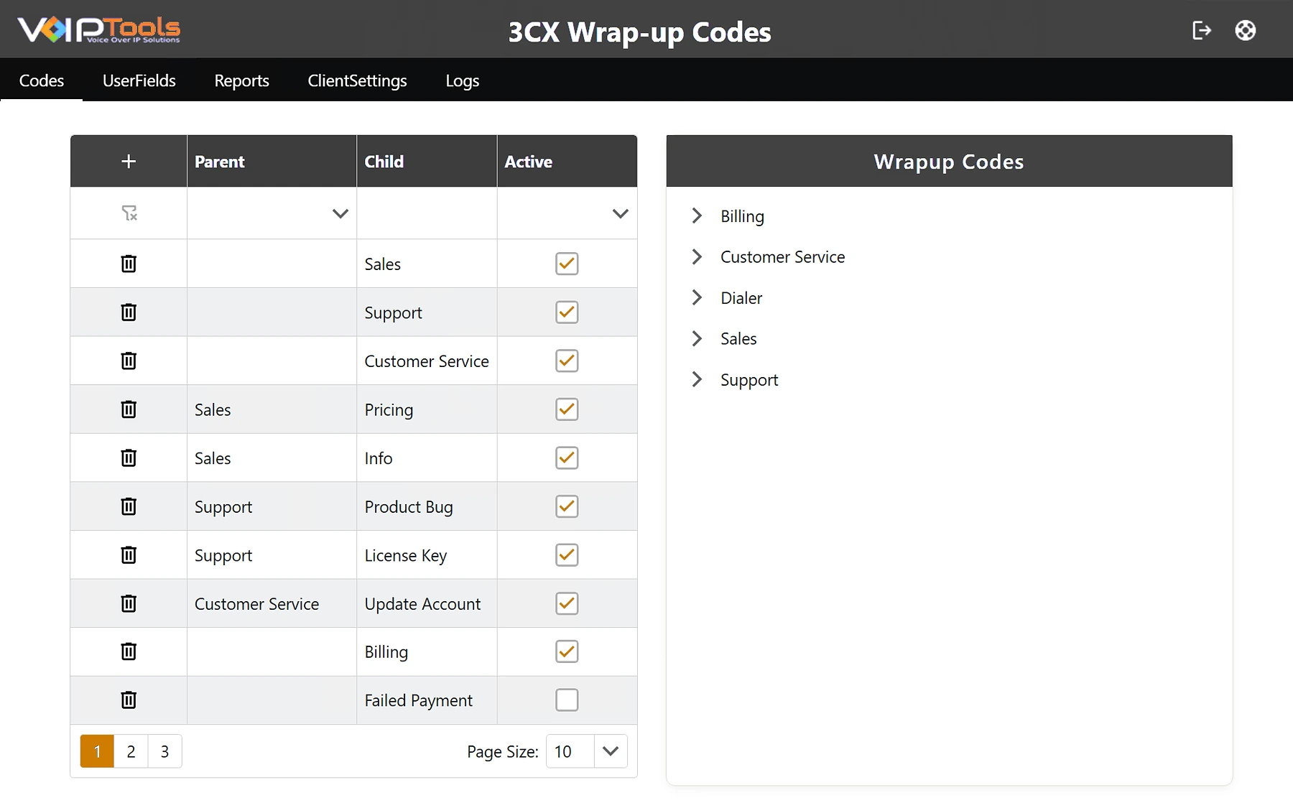This screenshot has height=808, width=1293.
Task: Toggle Active checkbox for Info
Action: click(567, 458)
